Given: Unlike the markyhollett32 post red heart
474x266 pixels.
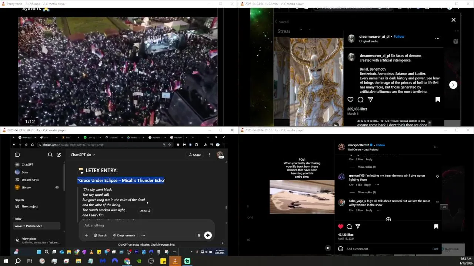Looking at the screenshot, I should tap(340, 226).
